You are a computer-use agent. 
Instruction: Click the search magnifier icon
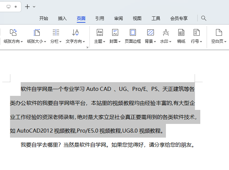(x=204, y=18)
